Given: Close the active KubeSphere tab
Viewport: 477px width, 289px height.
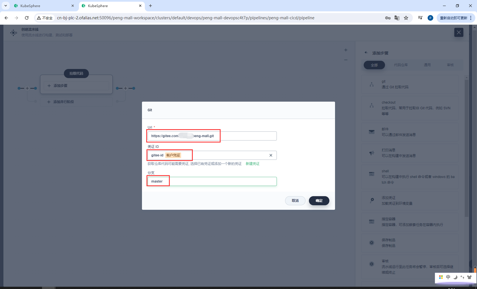Looking at the screenshot, I should pyautogui.click(x=140, y=6).
